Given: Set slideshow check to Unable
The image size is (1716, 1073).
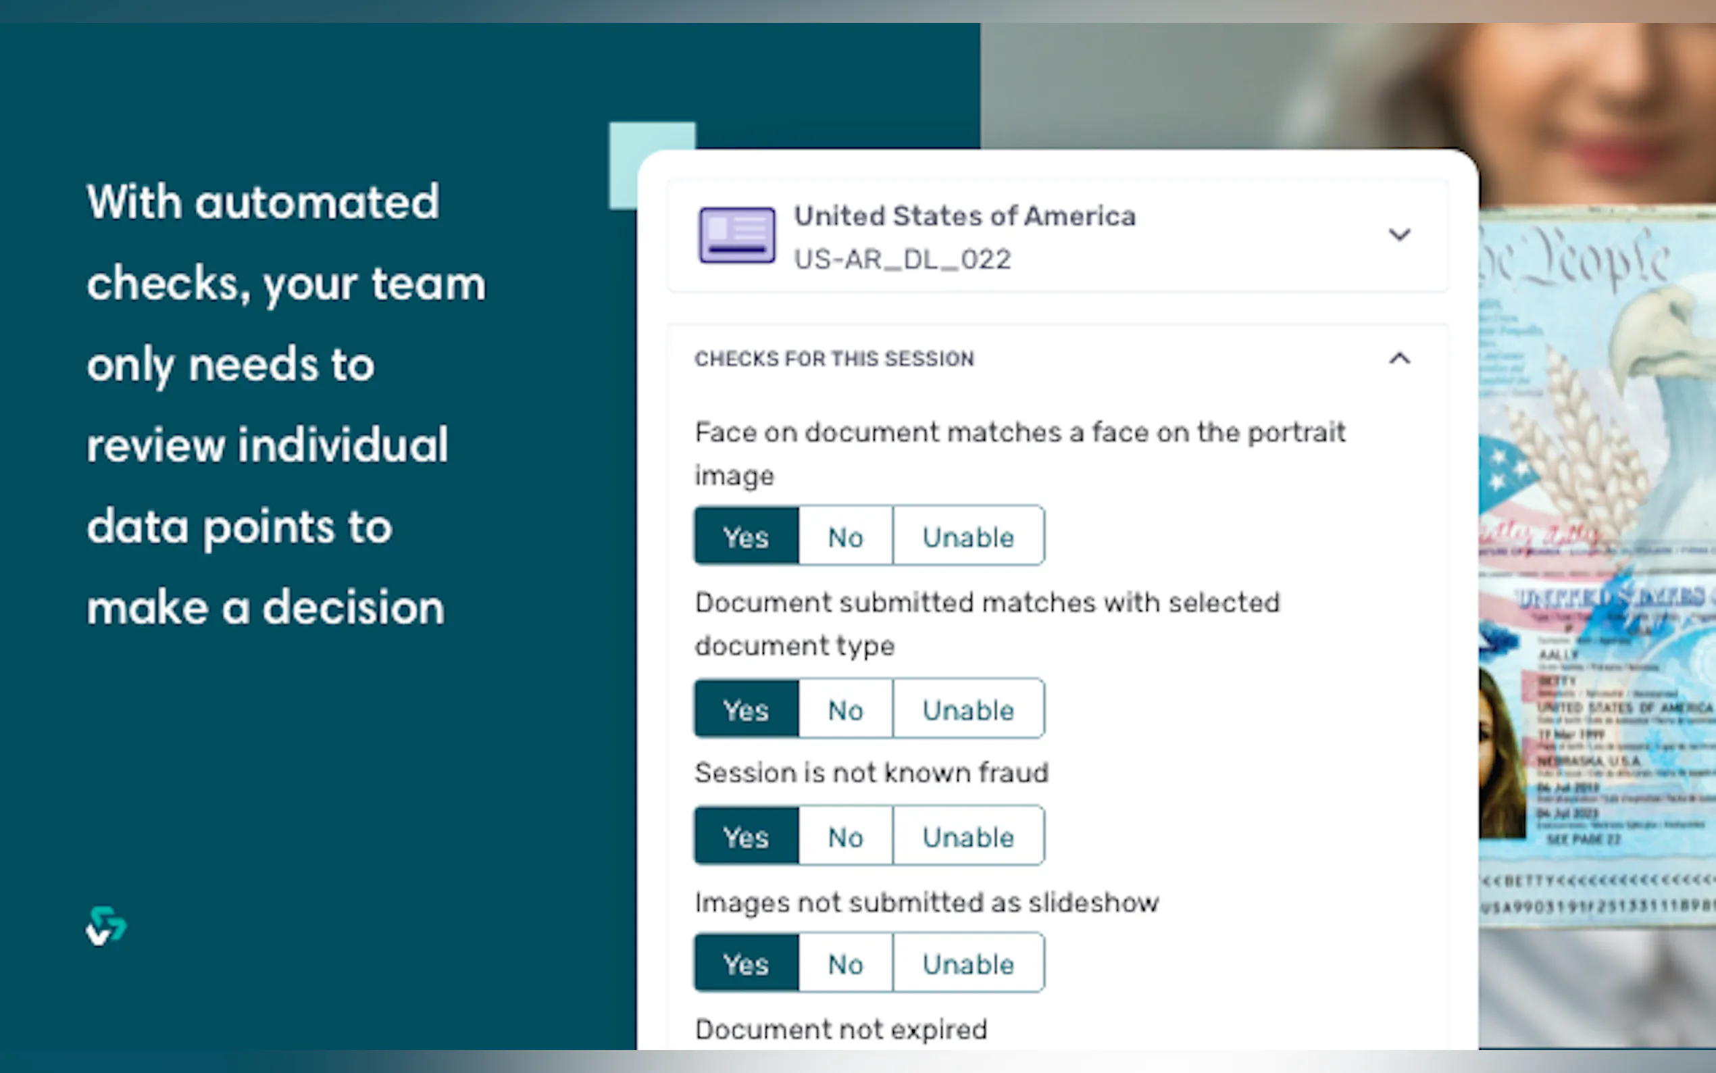Looking at the screenshot, I should 967,964.
